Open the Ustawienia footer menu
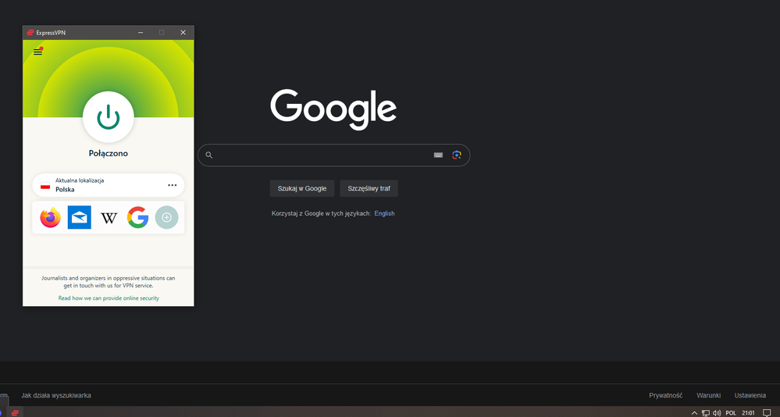This screenshot has width=780, height=417. [750, 395]
